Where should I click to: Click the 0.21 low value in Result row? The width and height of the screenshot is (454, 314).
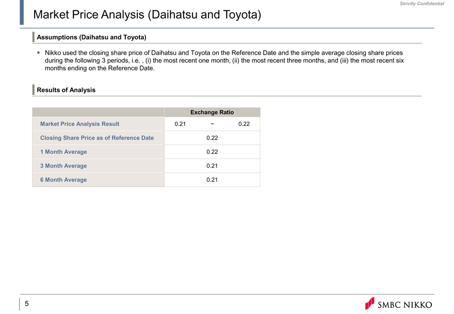coord(180,124)
